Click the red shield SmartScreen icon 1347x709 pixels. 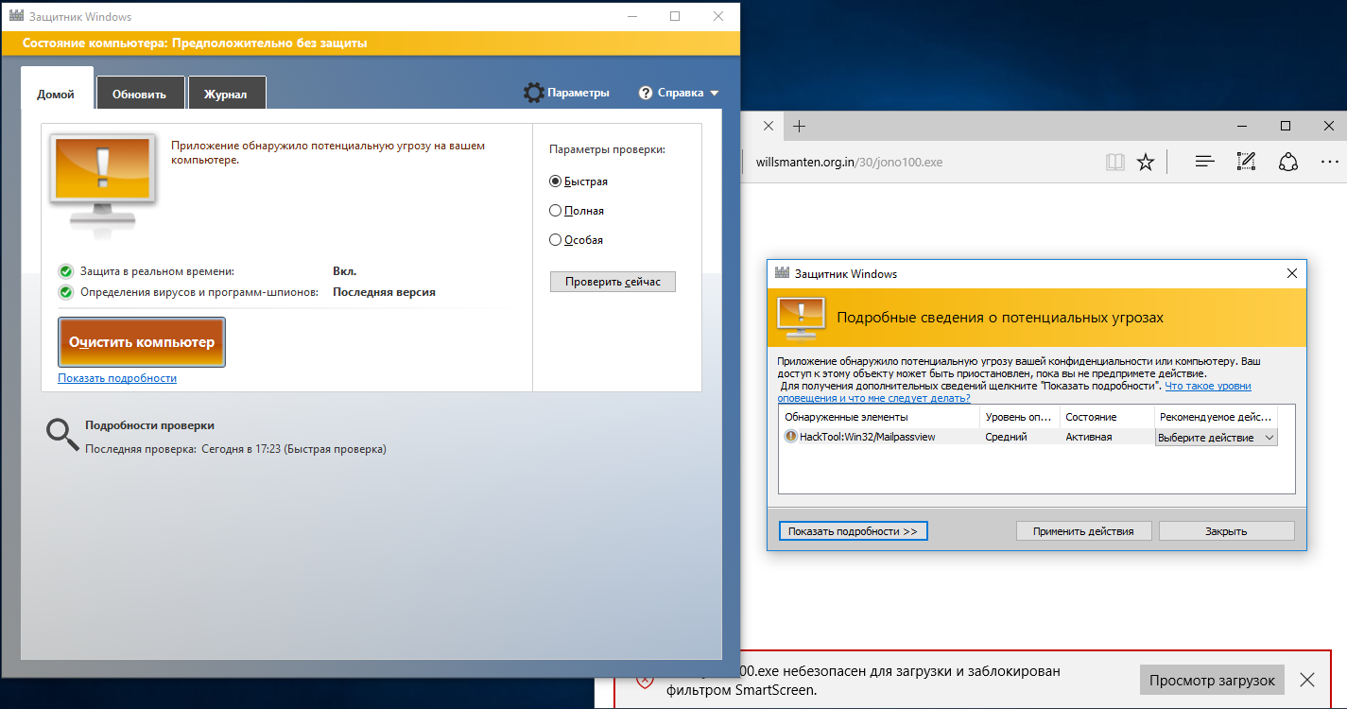tap(645, 680)
